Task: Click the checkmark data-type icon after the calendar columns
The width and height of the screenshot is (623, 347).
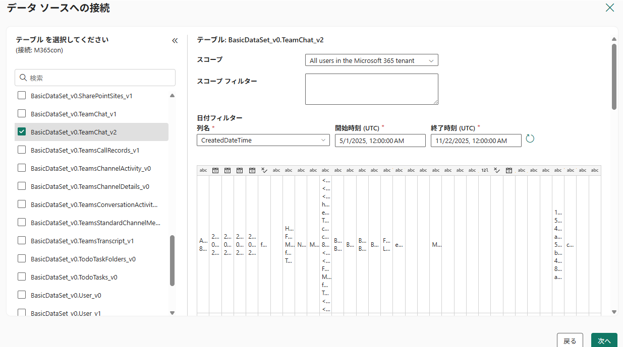Action: coord(264,170)
